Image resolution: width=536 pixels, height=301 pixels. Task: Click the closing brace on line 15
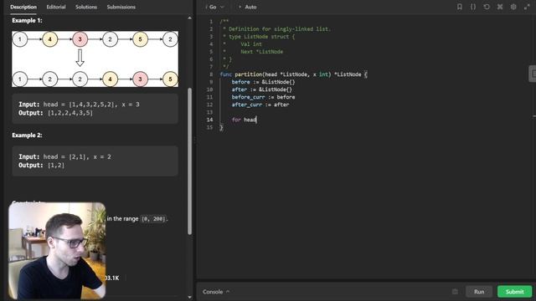pos(221,127)
